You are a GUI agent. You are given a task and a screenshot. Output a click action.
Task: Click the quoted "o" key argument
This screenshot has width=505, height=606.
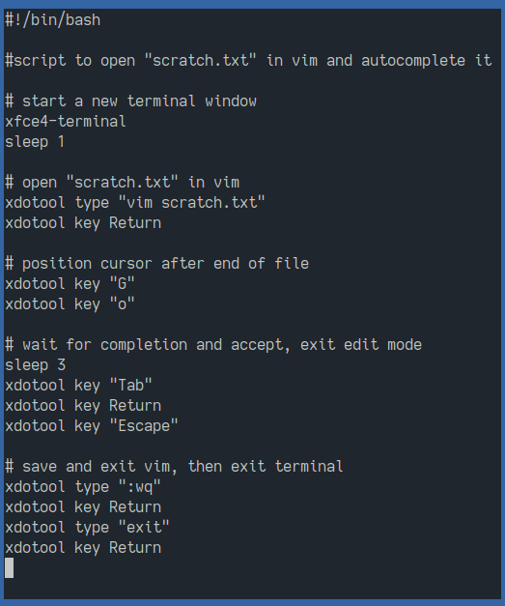[x=123, y=304]
